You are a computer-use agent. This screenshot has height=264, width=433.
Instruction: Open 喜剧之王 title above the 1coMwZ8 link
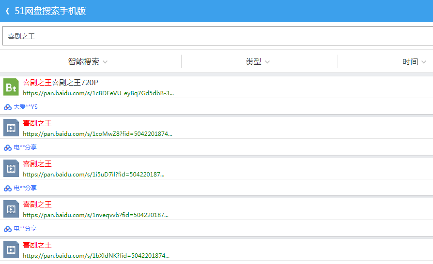37,123
